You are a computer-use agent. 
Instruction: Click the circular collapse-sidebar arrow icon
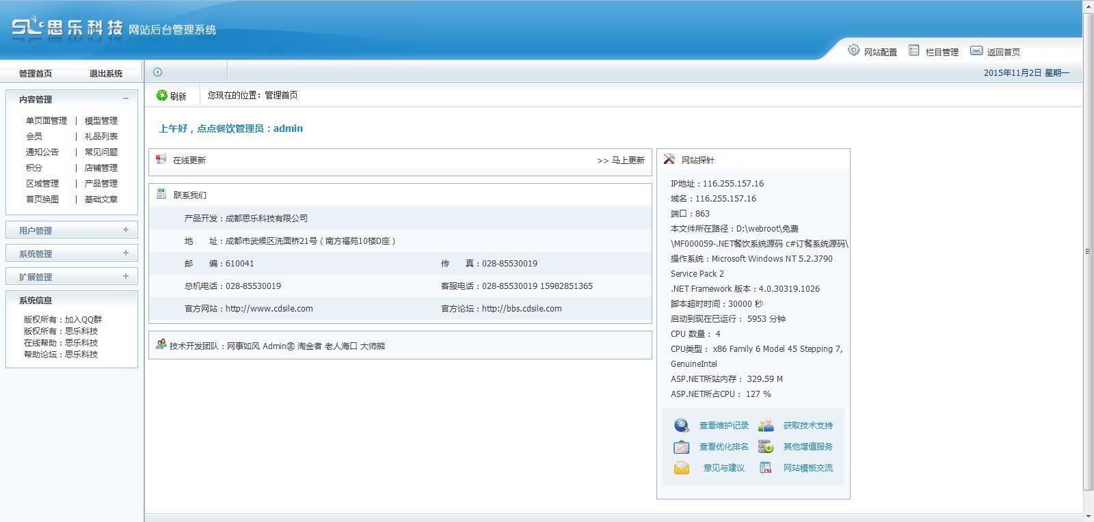[158, 72]
